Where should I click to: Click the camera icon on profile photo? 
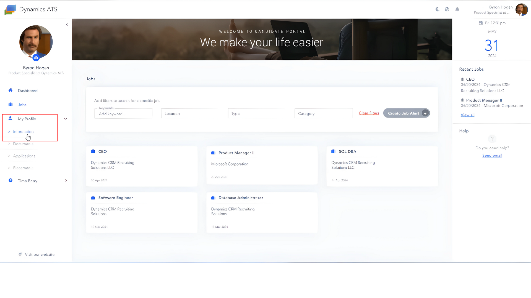pyautogui.click(x=36, y=58)
